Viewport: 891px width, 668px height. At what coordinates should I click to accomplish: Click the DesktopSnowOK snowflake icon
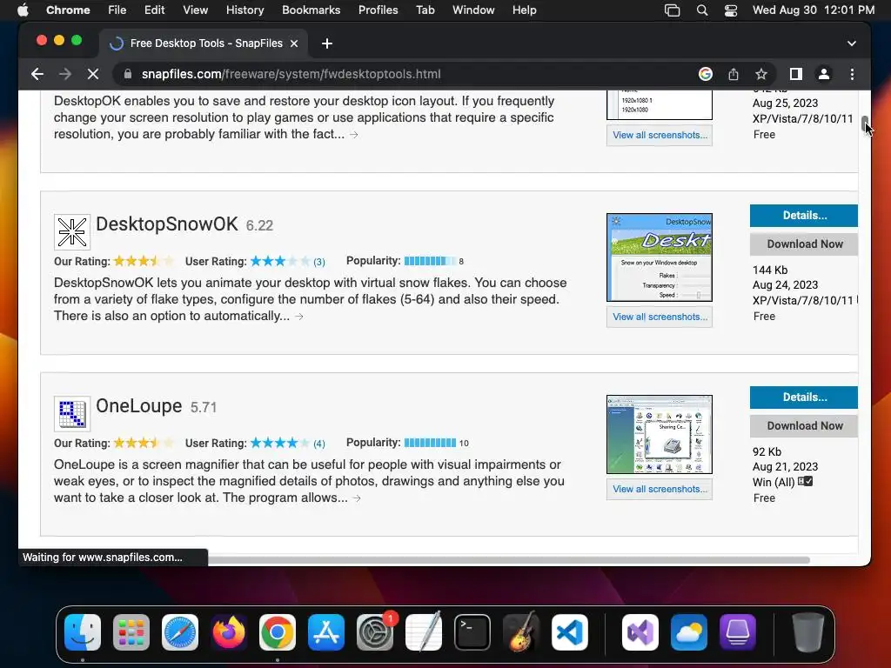coord(72,231)
